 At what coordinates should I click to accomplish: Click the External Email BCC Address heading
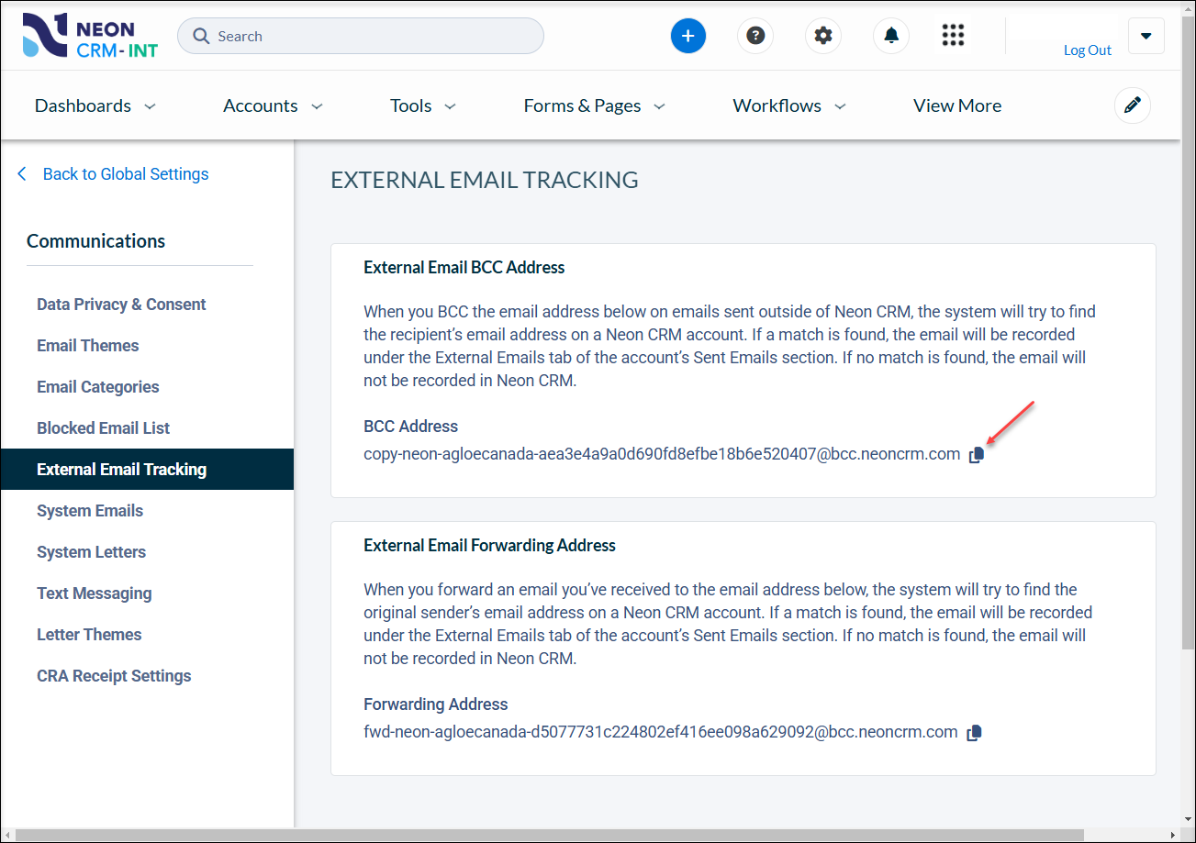click(x=464, y=268)
